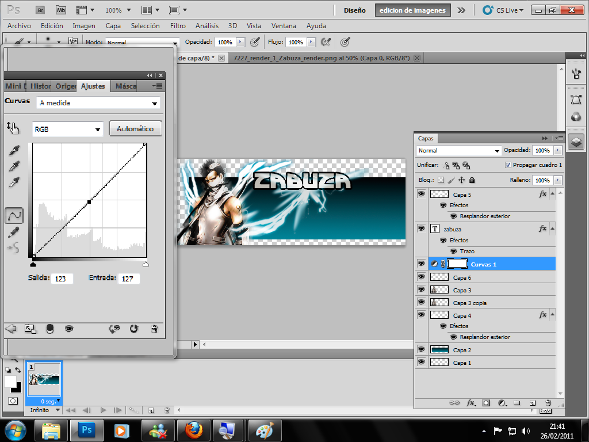The height and width of the screenshot is (442, 589).
Task: Collapse effects on Capa 4 layer
Action: click(x=552, y=314)
